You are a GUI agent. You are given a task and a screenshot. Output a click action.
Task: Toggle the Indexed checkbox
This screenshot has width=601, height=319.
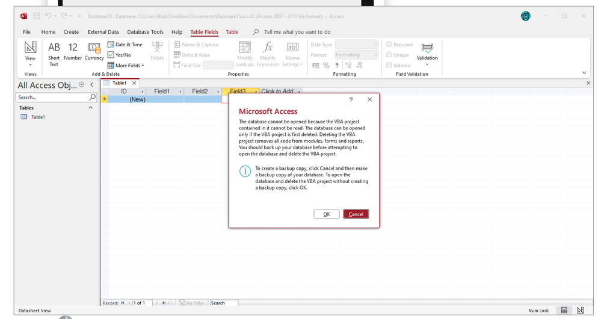coord(389,65)
